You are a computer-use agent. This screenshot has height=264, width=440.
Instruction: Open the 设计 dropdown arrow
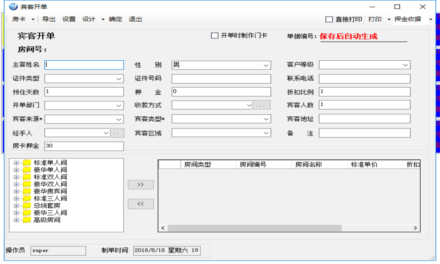pos(103,20)
